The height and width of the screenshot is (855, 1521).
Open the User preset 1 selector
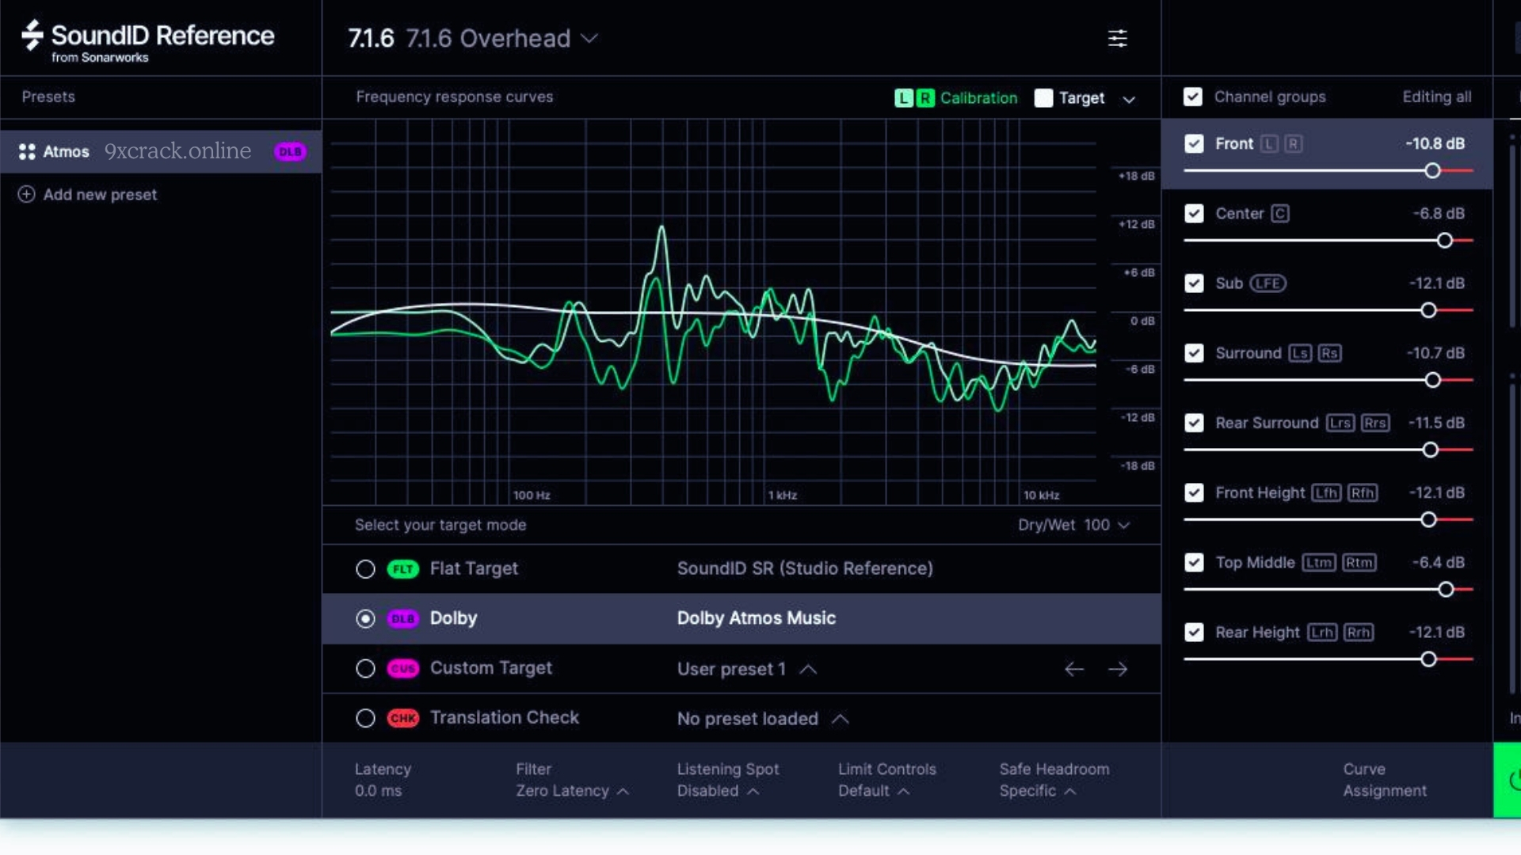pyautogui.click(x=746, y=669)
